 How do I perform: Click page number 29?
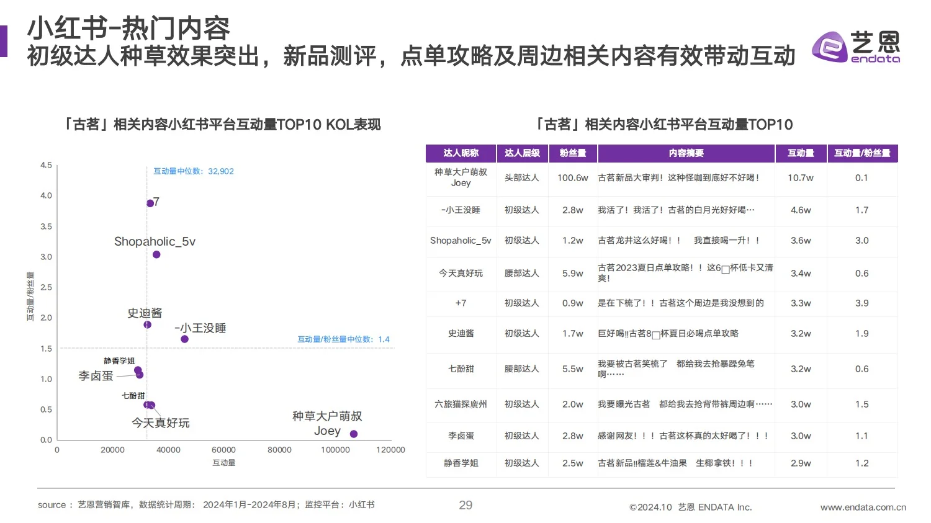tap(465, 505)
